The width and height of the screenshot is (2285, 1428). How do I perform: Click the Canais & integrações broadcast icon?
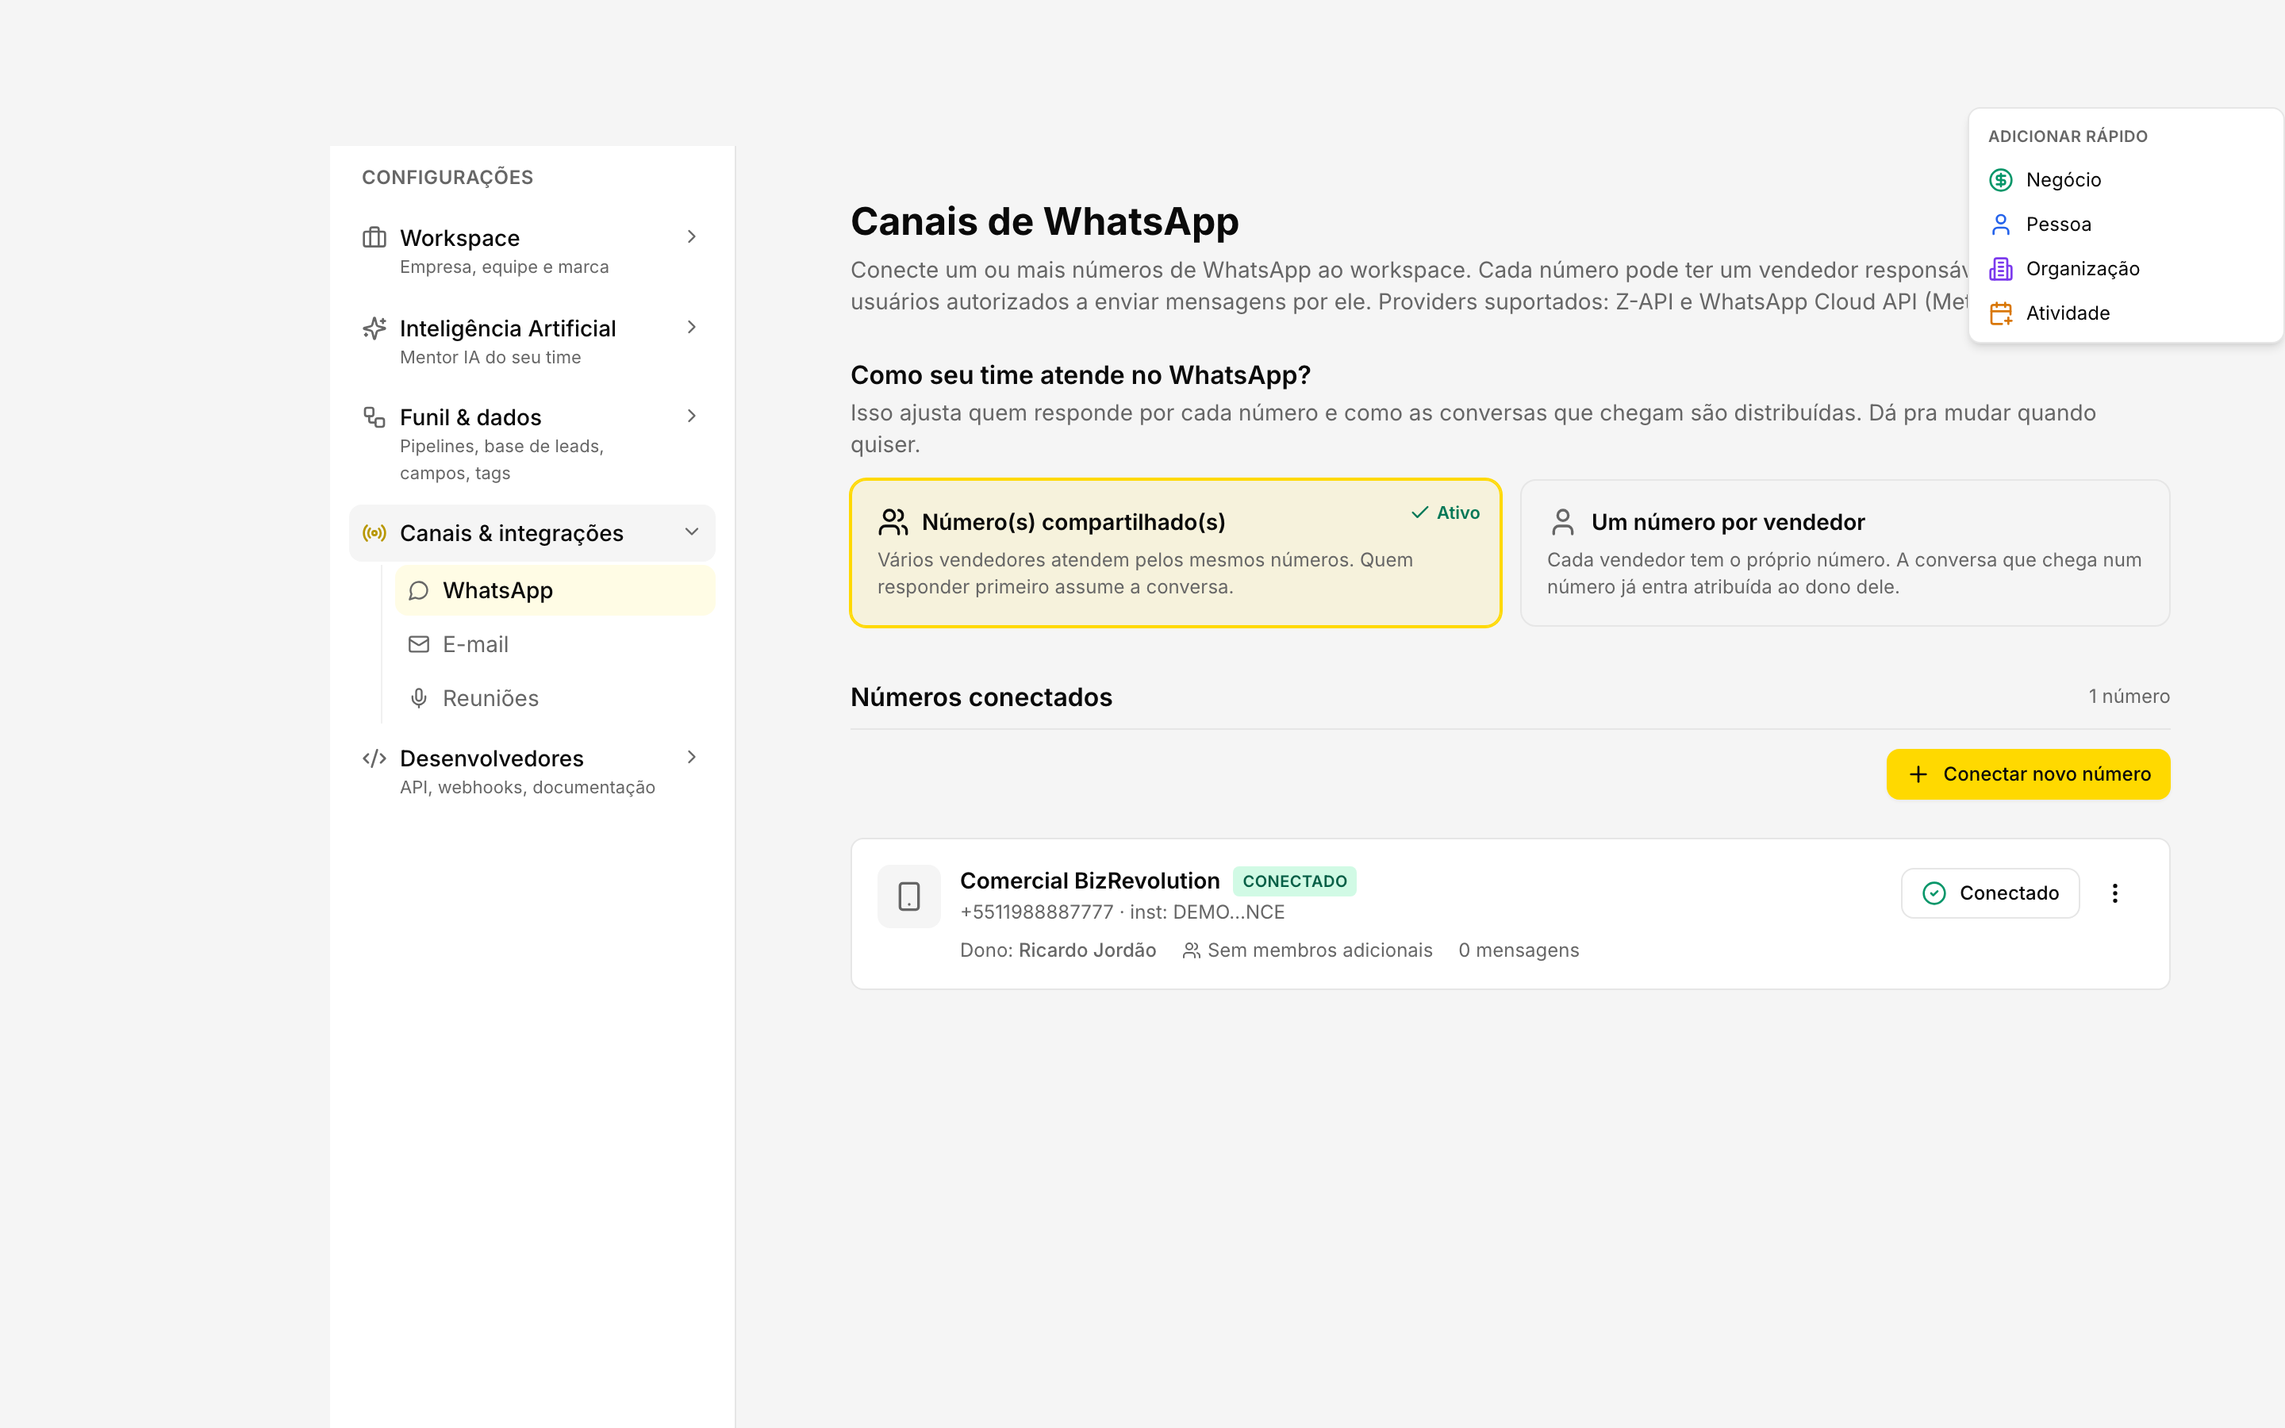[374, 532]
